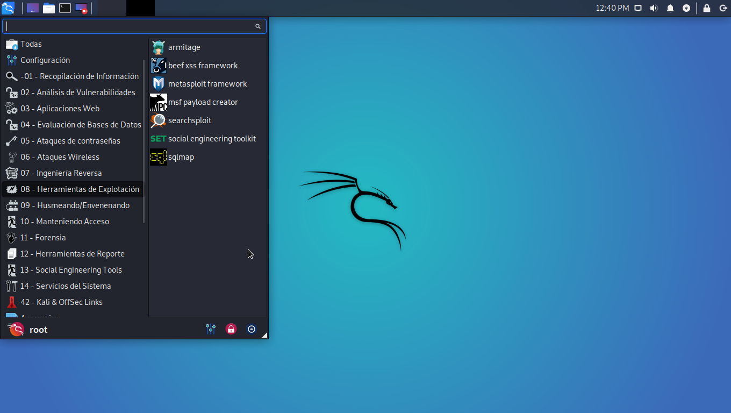
Task: Open terminal emulator from top panel
Action: pyautogui.click(x=65, y=8)
